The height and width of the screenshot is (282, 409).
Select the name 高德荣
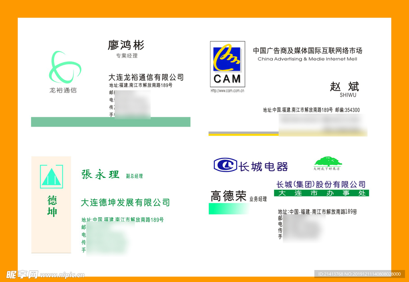coord(228,196)
